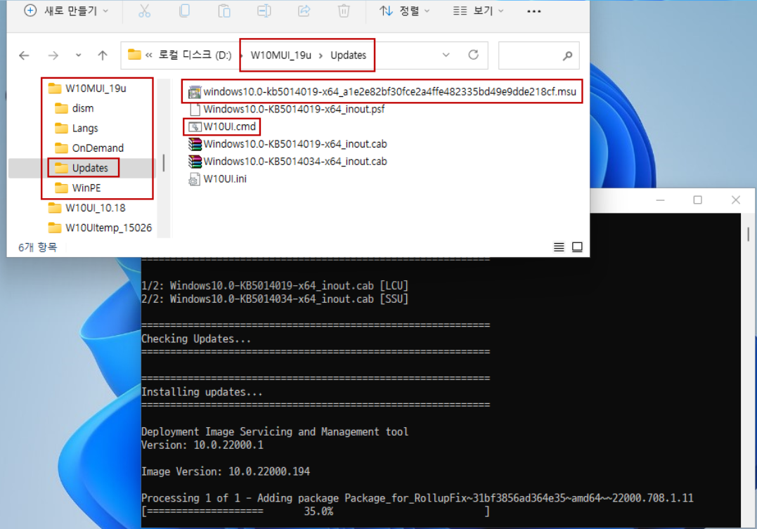
Task: Click the DISM 35.0% progress bar
Action: click(x=316, y=511)
